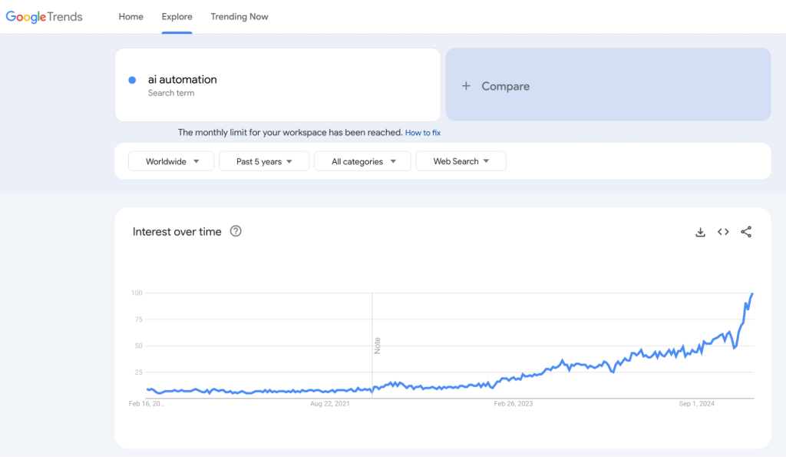Open the help tooltip next to Interest over time

point(236,230)
